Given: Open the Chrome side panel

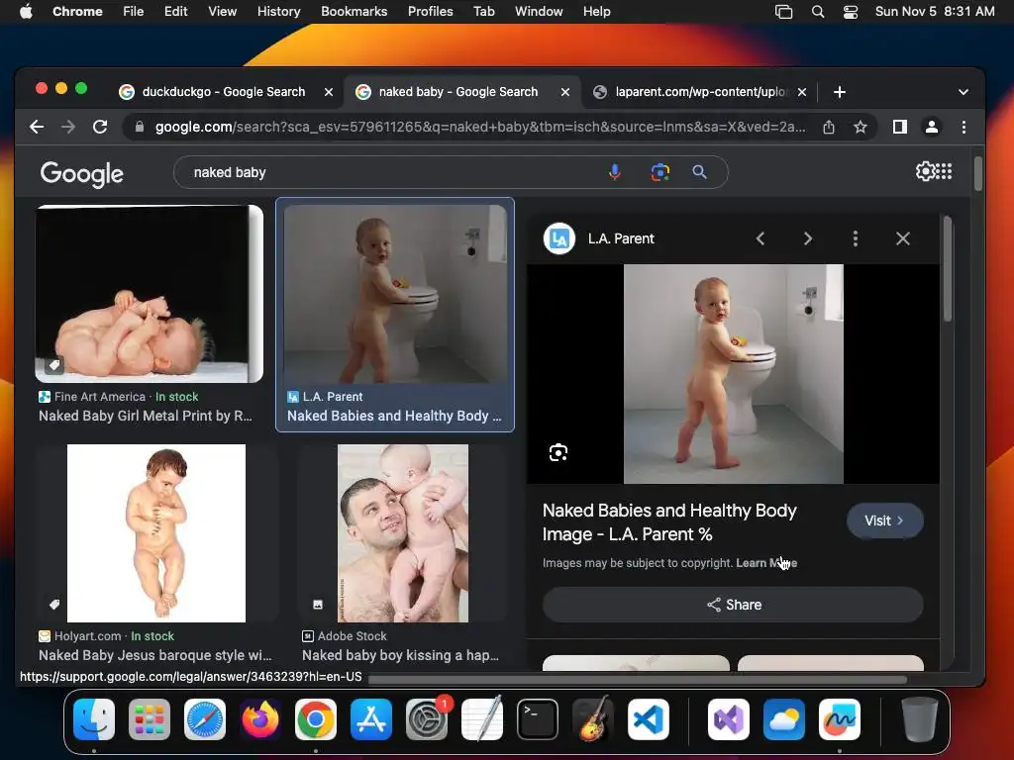Looking at the screenshot, I should tap(899, 128).
